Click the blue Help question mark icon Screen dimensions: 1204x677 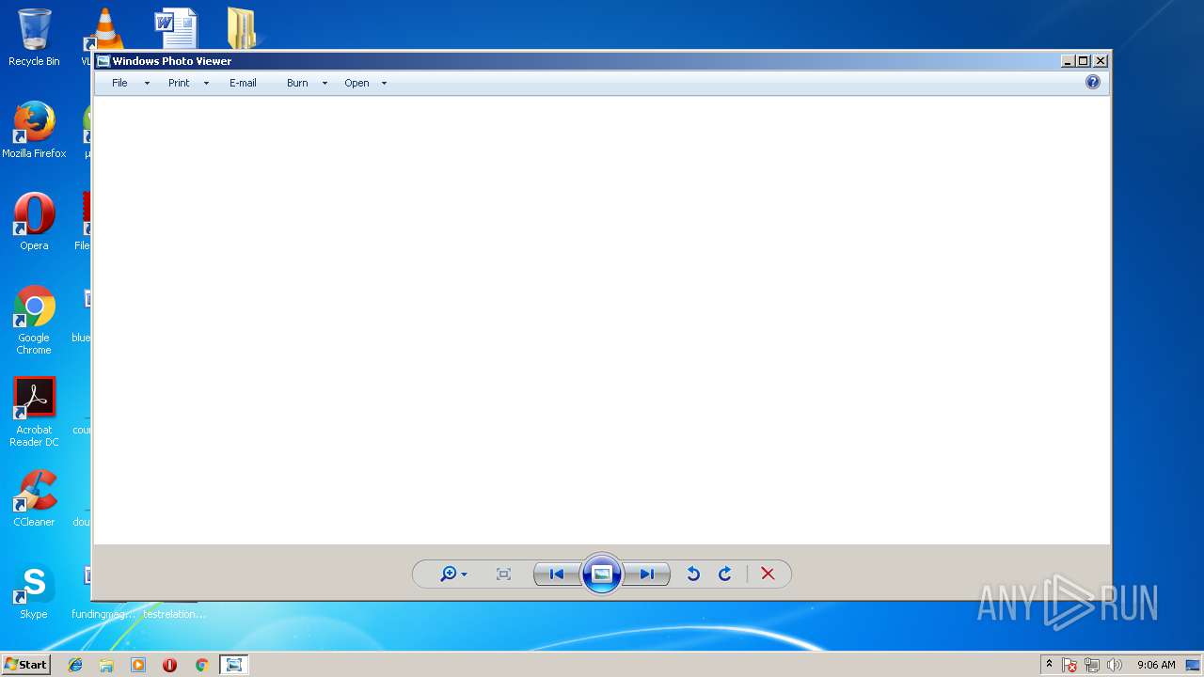tap(1093, 82)
